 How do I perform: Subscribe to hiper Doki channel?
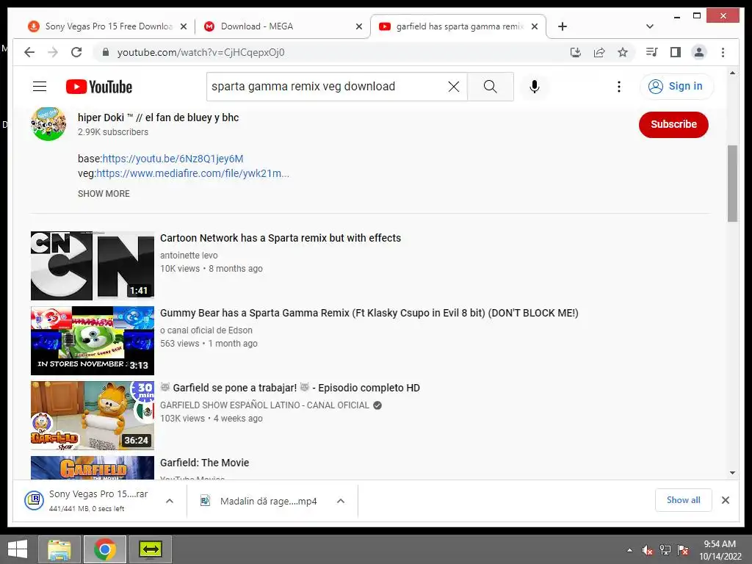pos(673,124)
